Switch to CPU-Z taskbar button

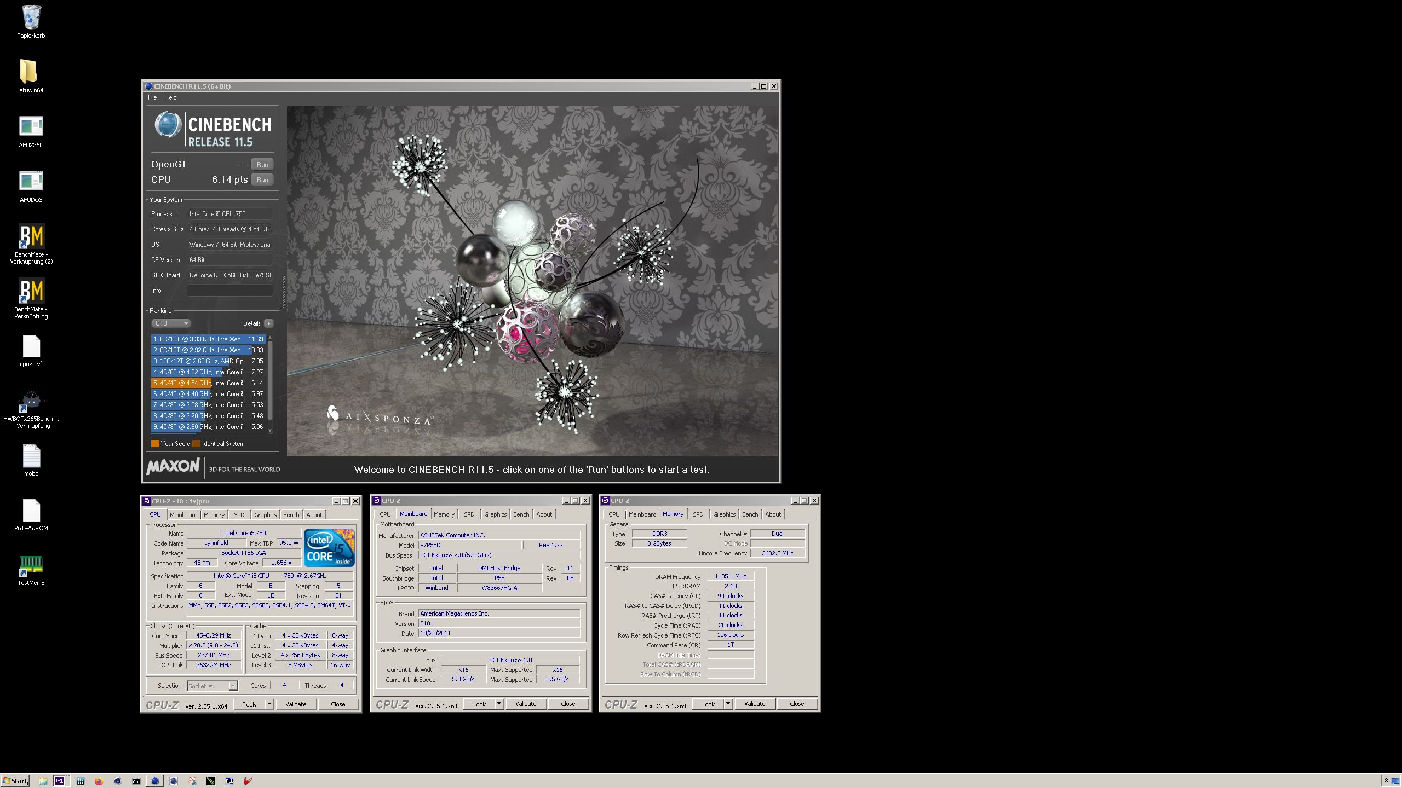click(x=60, y=781)
